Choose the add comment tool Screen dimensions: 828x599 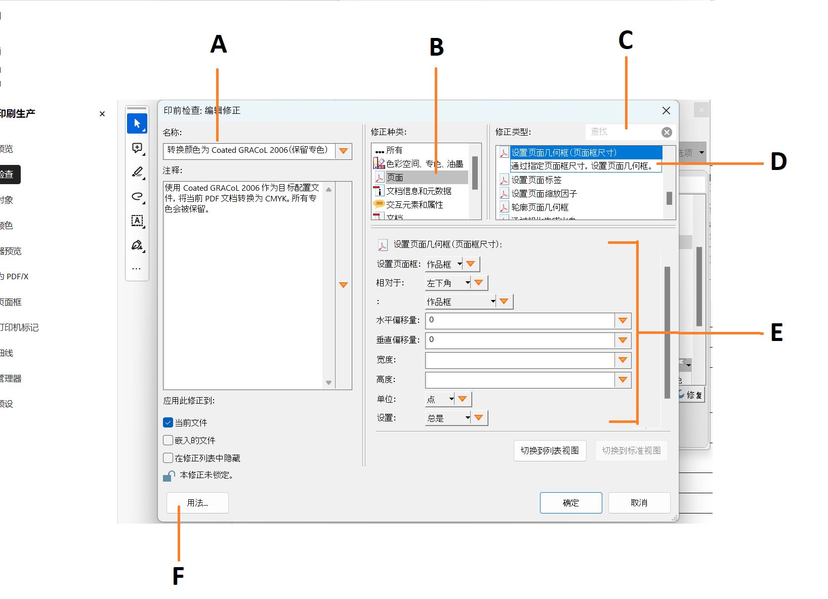(x=137, y=148)
